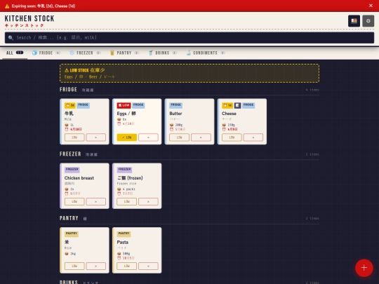This screenshot has height=284, width=379.
Task: Dismiss the expiring soon alert banner
Action: coord(371,6)
